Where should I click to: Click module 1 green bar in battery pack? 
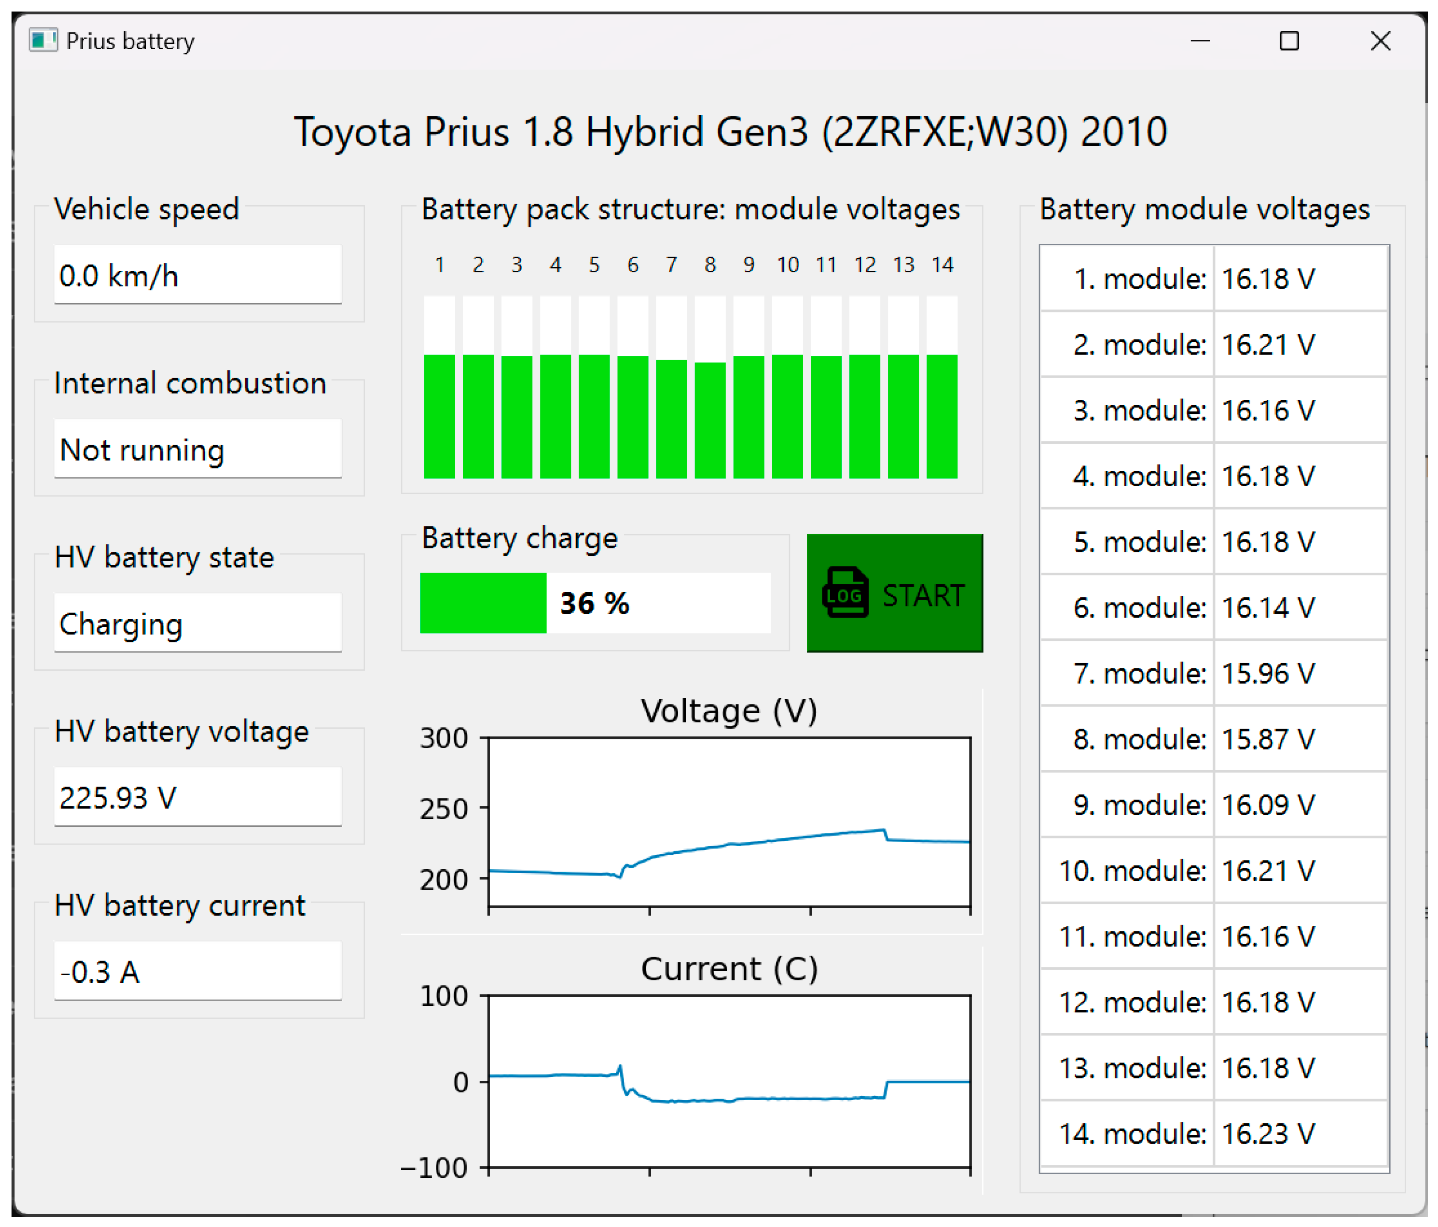(439, 416)
